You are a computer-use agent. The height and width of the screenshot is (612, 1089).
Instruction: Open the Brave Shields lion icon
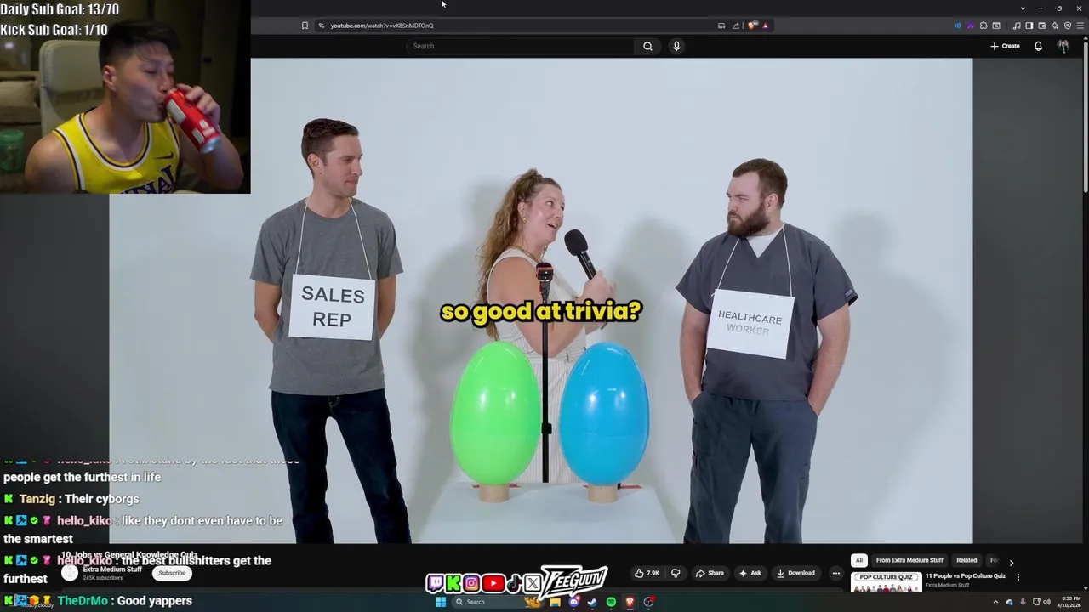tap(752, 25)
